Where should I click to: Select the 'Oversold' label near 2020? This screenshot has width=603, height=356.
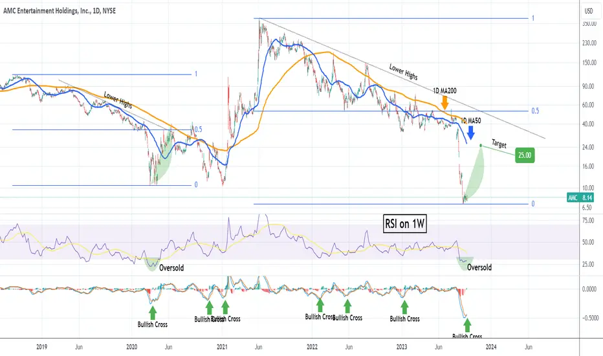coord(171,267)
